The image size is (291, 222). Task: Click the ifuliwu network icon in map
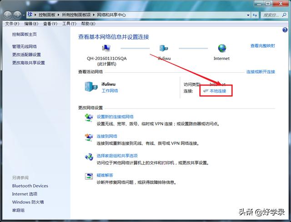[164, 48]
